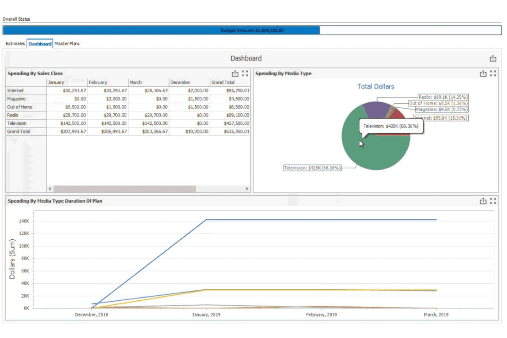Export the Duration Of Plan chart panel
Viewport: 507px width, 338px height.
pos(483,201)
